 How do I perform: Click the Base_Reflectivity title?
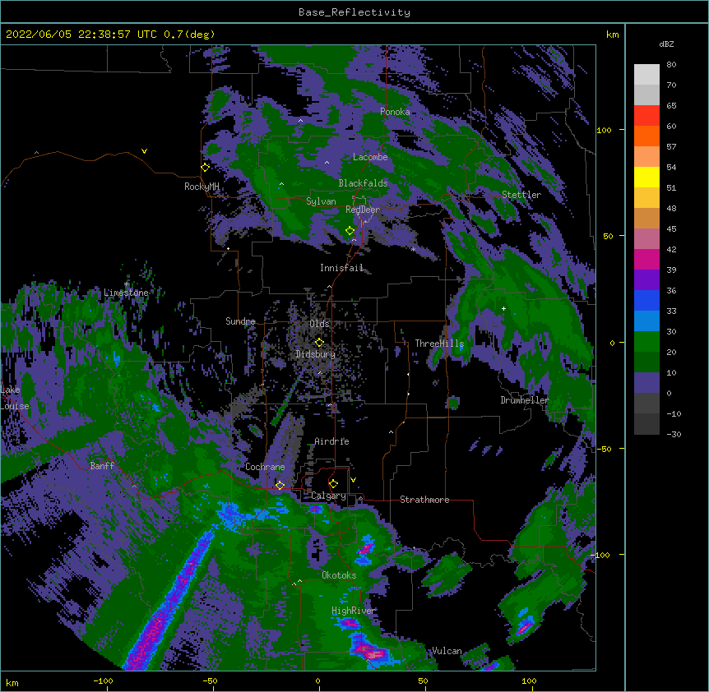pyautogui.click(x=354, y=12)
